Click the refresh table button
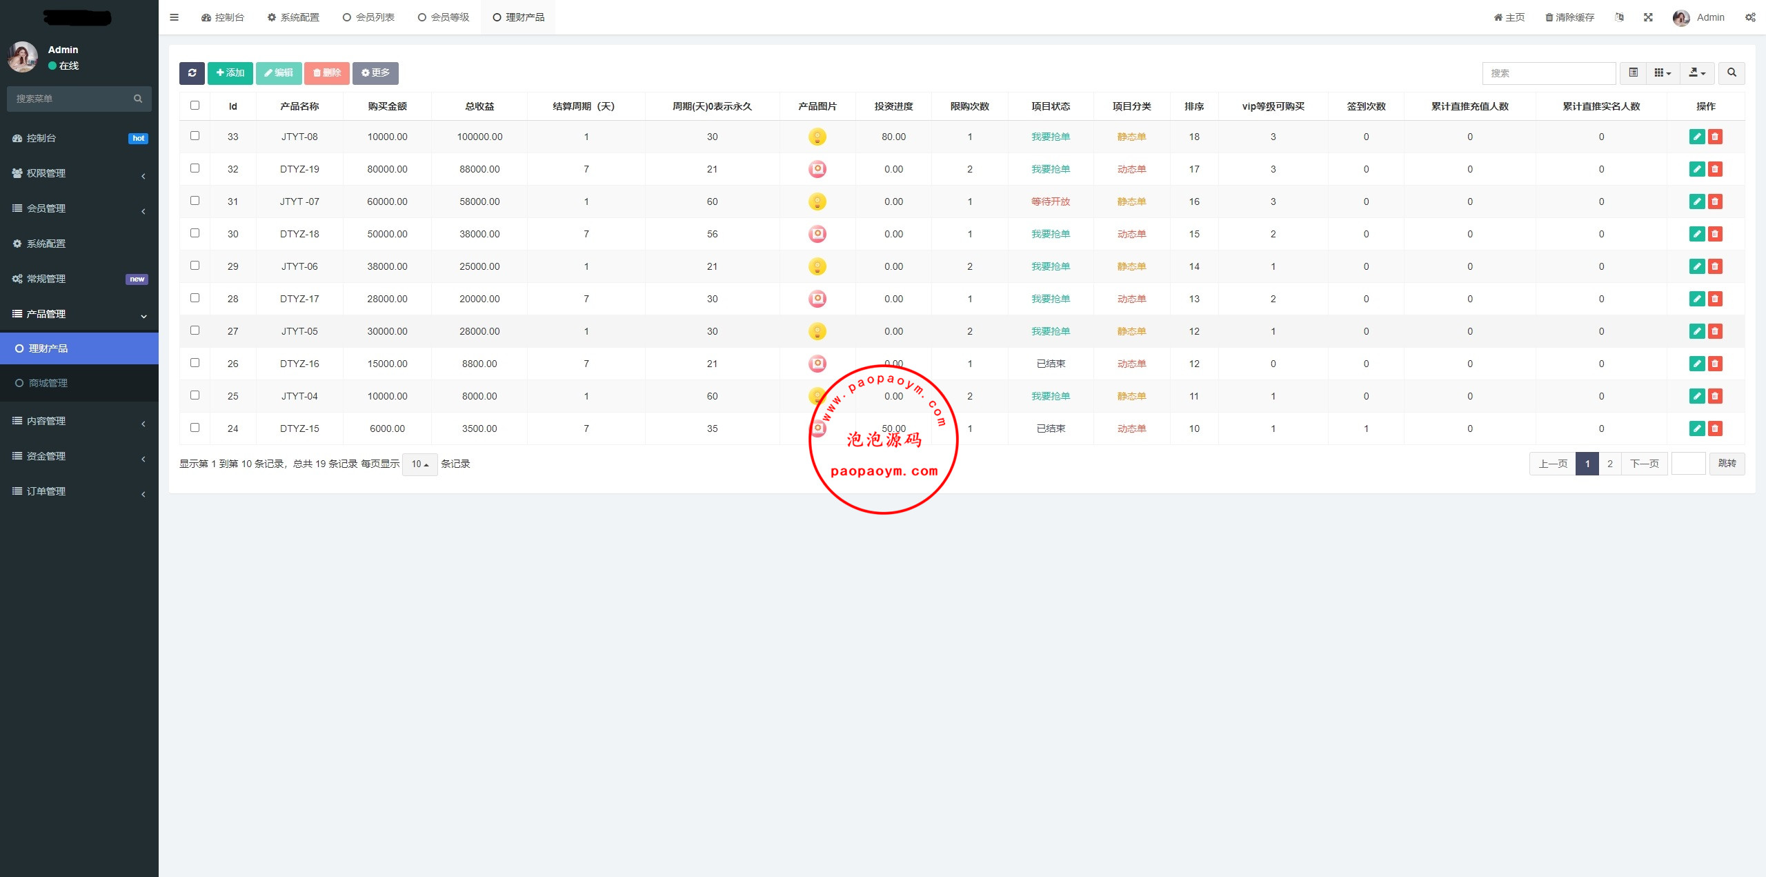 tap(192, 73)
